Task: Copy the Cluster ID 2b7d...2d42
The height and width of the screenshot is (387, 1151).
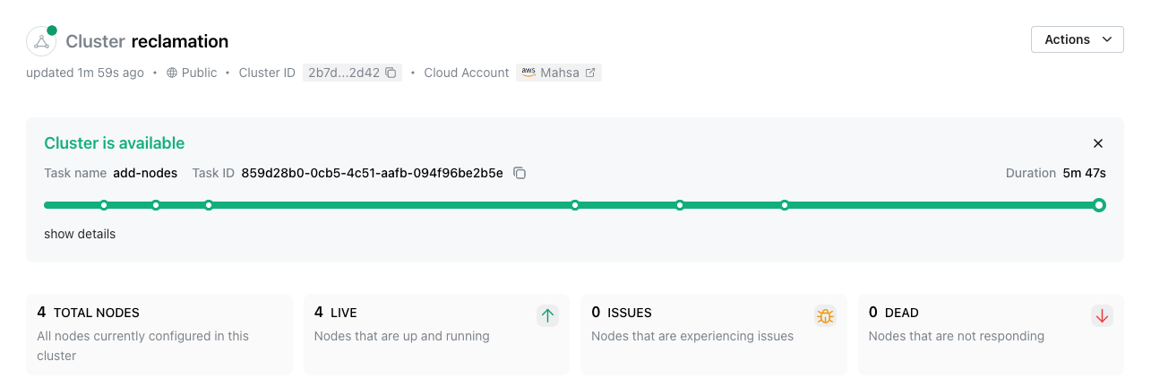Action: tap(391, 73)
